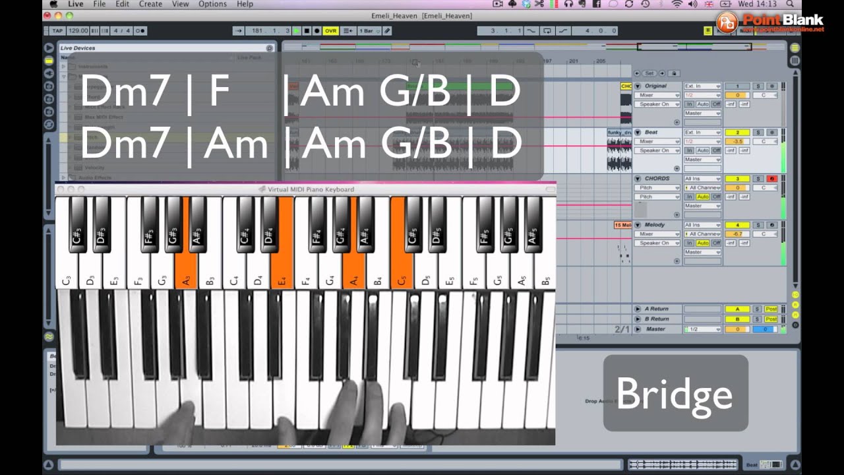Click the Stop button in transport
The width and height of the screenshot is (844, 475).
tap(307, 30)
